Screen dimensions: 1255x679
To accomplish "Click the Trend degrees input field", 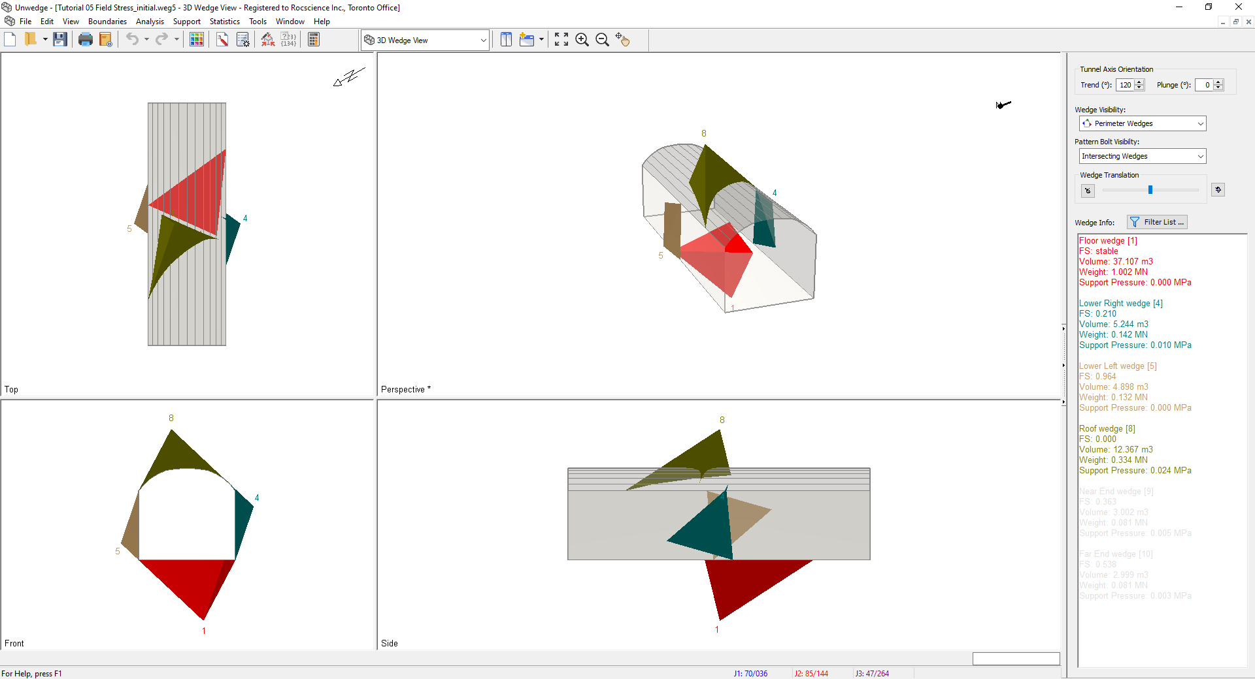I will coord(1125,85).
